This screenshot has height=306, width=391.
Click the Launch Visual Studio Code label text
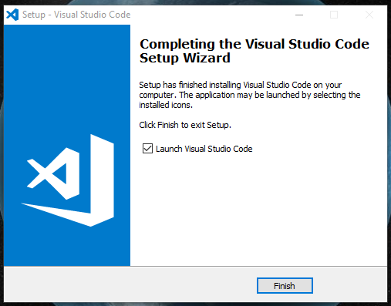[x=204, y=149]
